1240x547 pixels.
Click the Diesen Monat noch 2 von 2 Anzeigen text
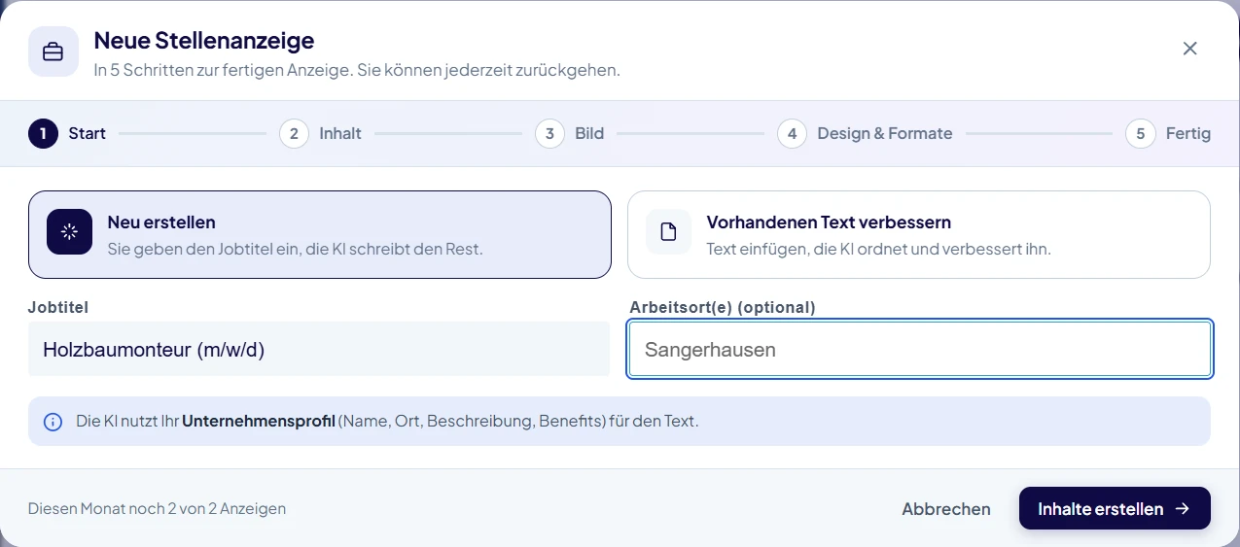click(x=157, y=508)
